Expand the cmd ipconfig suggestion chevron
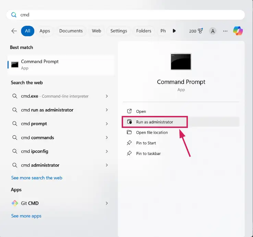253x237 pixels. point(107,151)
